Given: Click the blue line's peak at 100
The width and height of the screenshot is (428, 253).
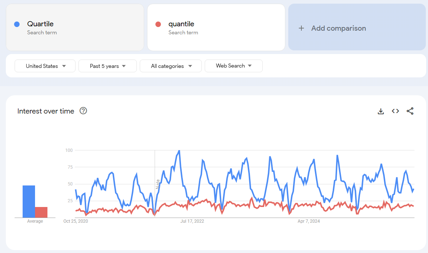Looking at the screenshot, I should [x=179, y=150].
